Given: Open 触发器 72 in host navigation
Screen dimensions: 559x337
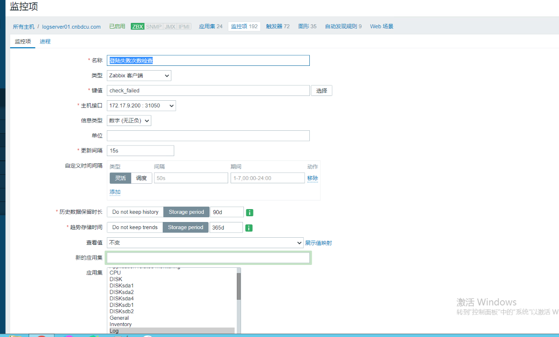Looking at the screenshot, I should click(x=278, y=26).
